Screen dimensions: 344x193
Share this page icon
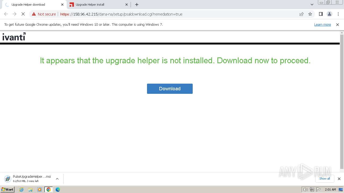302,14
